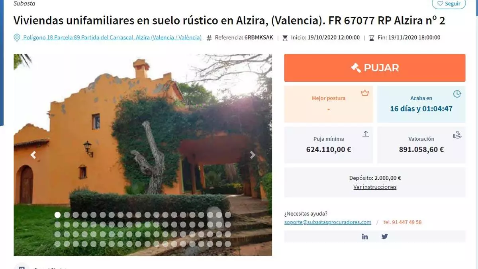This screenshot has height=269, width=478.
Task: Click the location pin icon by address
Action: (x=17, y=38)
